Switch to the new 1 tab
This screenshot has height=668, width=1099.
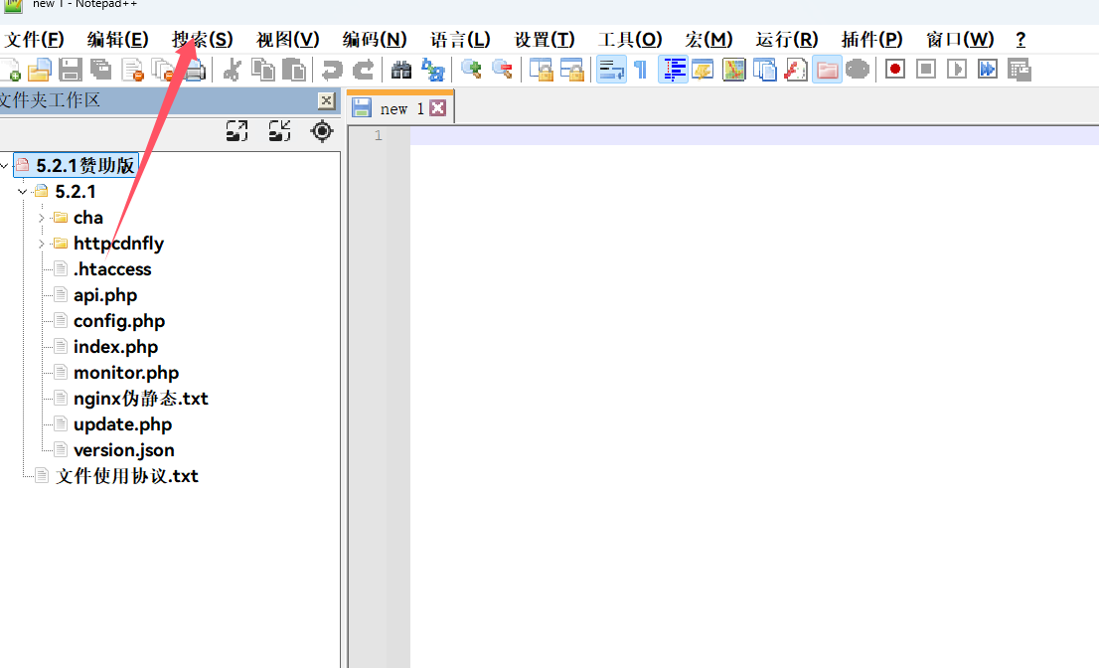click(400, 108)
